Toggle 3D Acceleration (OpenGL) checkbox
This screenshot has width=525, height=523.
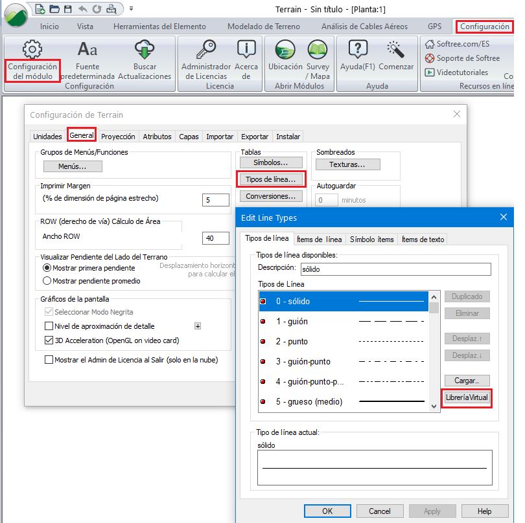tap(49, 340)
